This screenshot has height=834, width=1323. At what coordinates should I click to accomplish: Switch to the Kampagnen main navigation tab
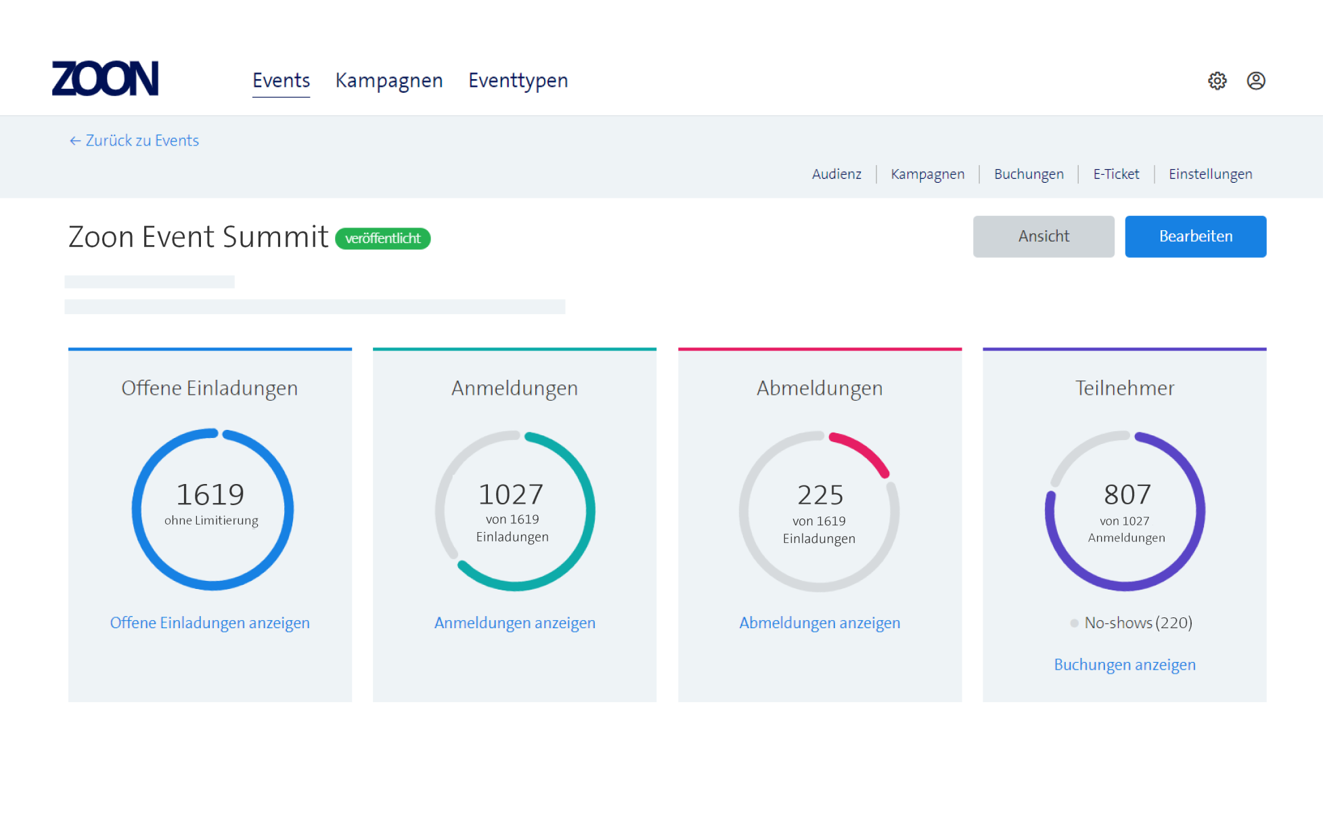[388, 81]
